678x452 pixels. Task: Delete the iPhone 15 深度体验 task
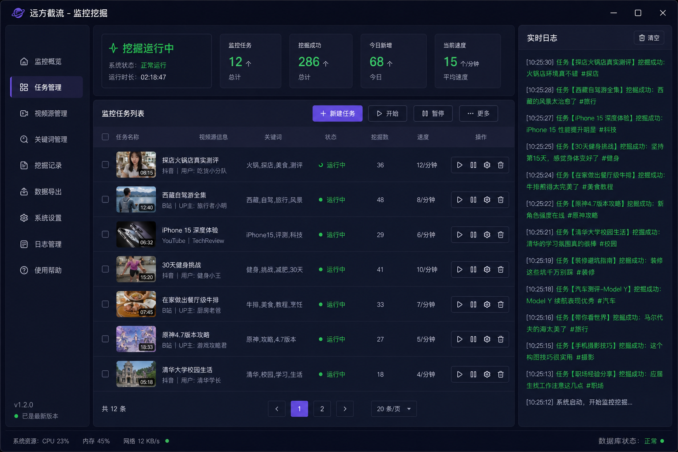point(501,235)
